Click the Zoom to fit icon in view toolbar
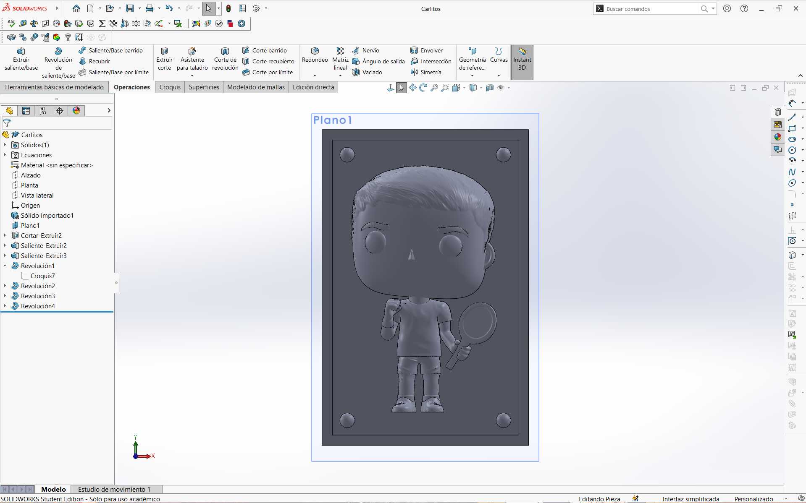806x503 pixels. [434, 88]
